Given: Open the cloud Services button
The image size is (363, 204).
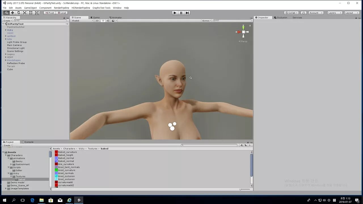Looking at the screenshot, I should (x=304, y=13).
